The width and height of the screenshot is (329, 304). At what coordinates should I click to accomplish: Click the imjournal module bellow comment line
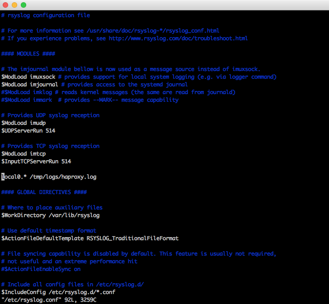point(131,69)
